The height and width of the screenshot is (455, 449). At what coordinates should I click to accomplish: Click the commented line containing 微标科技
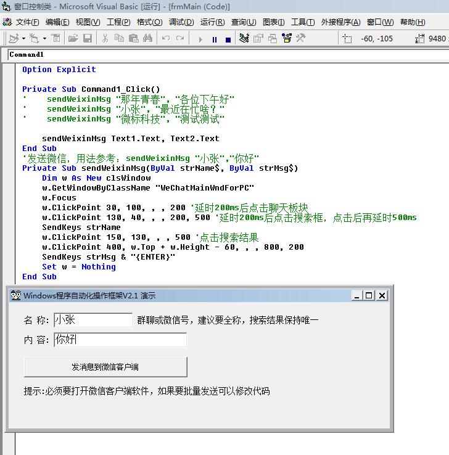point(123,119)
